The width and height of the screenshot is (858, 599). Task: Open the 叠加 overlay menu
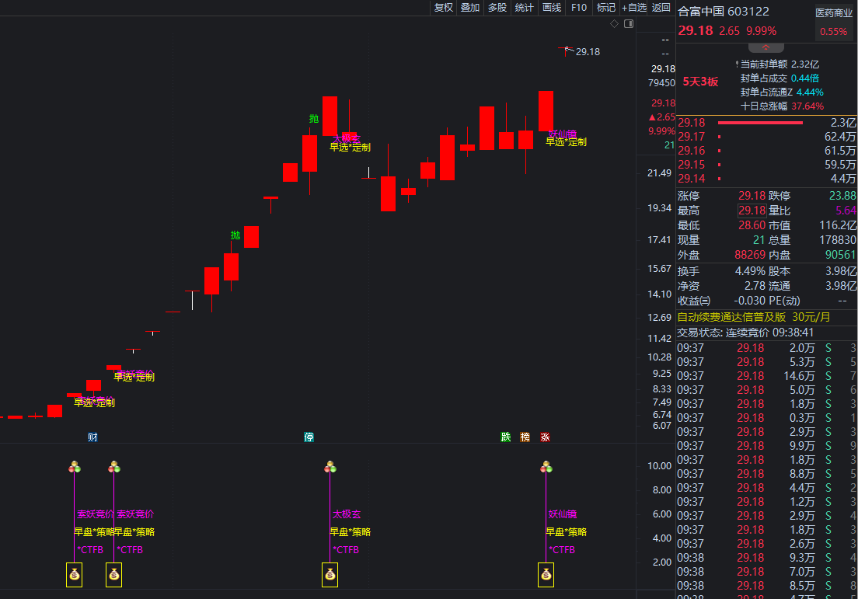click(470, 8)
